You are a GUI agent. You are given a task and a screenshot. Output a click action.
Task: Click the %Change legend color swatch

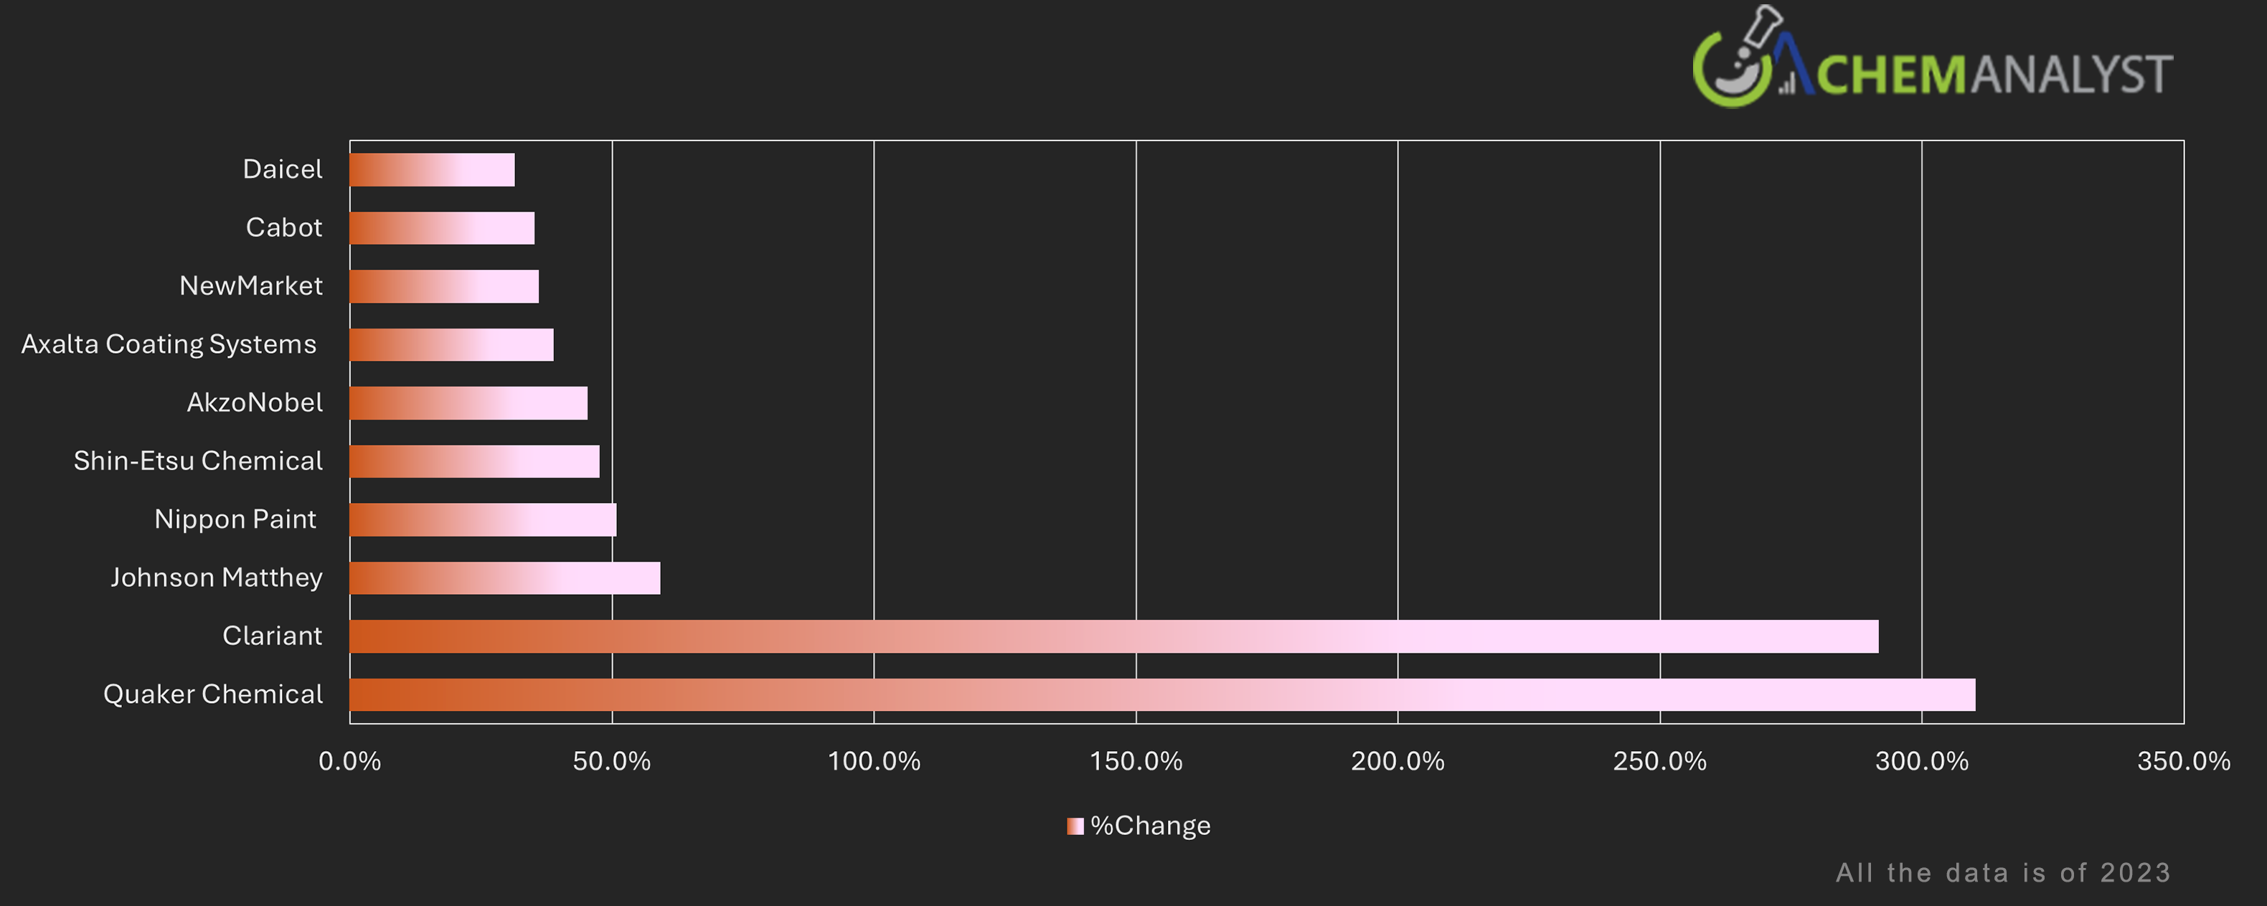(x=1075, y=826)
